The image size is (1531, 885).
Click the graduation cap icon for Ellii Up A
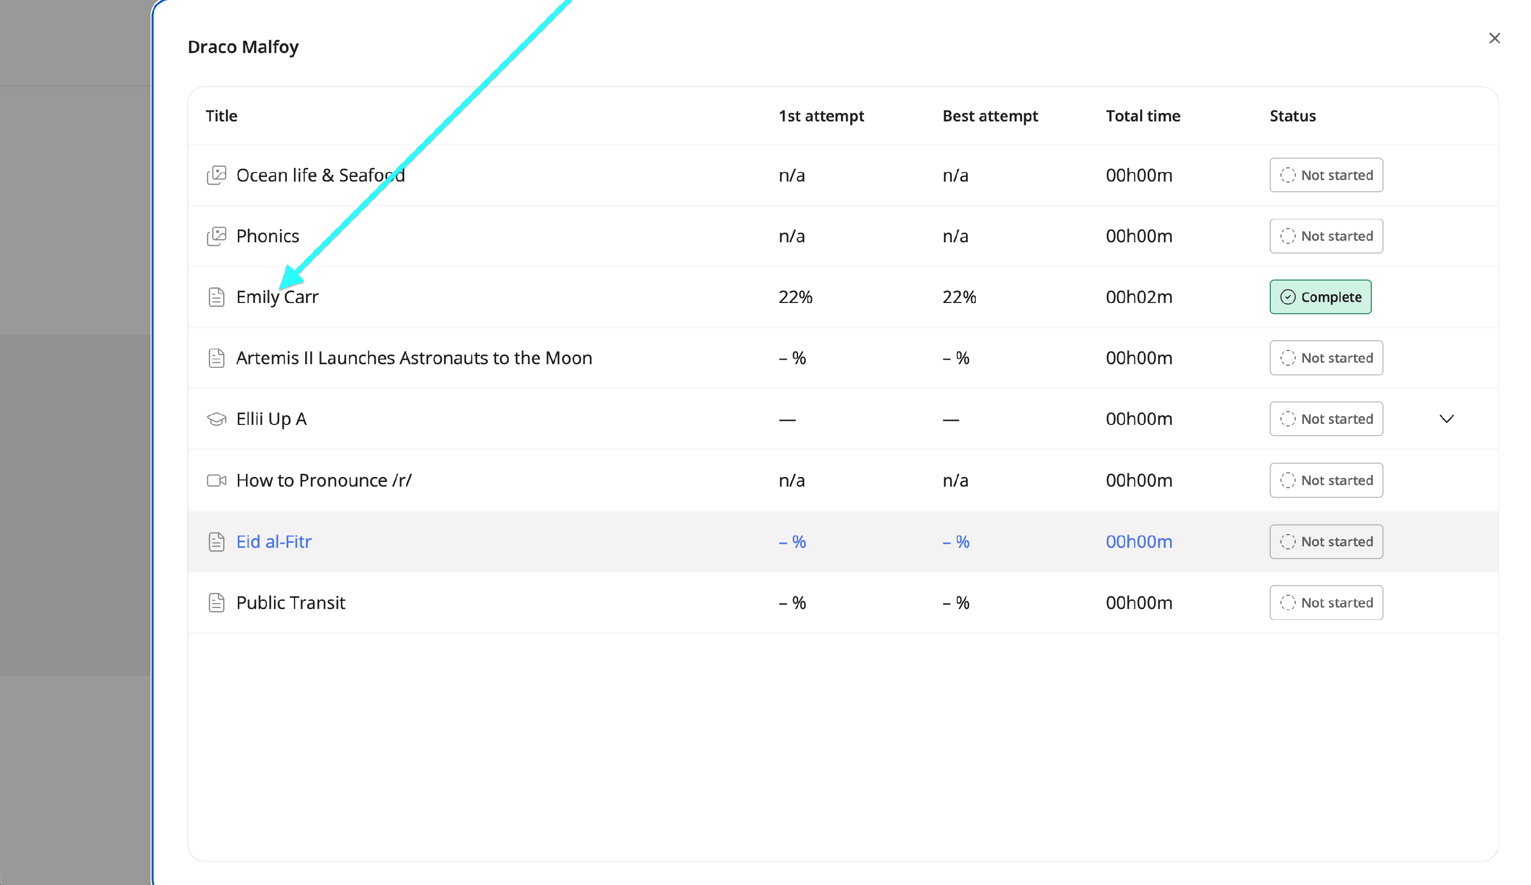216,419
